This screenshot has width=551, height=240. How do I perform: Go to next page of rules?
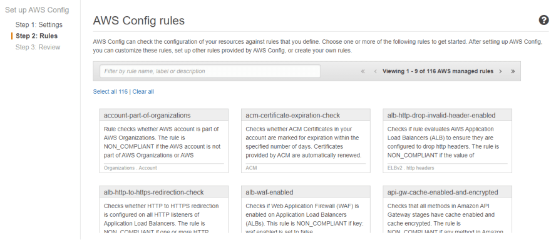point(500,71)
